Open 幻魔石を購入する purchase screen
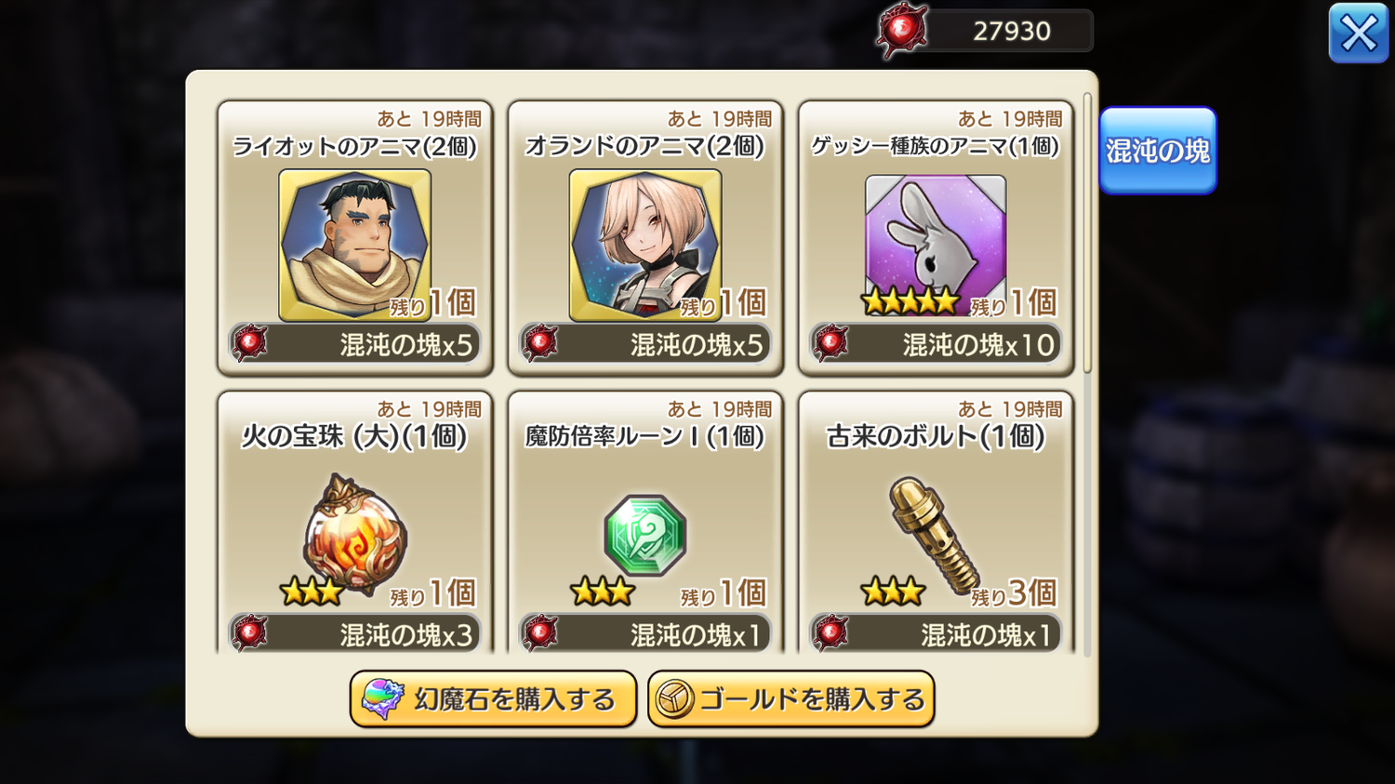The height and width of the screenshot is (784, 1395). click(x=493, y=699)
